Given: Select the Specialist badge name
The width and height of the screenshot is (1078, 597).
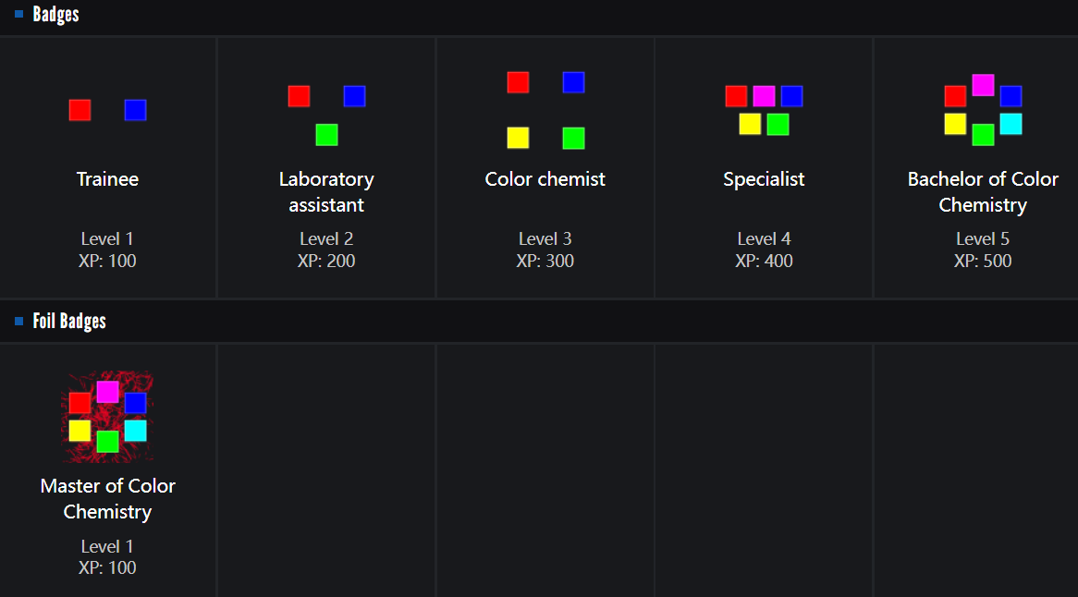Looking at the screenshot, I should click(x=764, y=179).
